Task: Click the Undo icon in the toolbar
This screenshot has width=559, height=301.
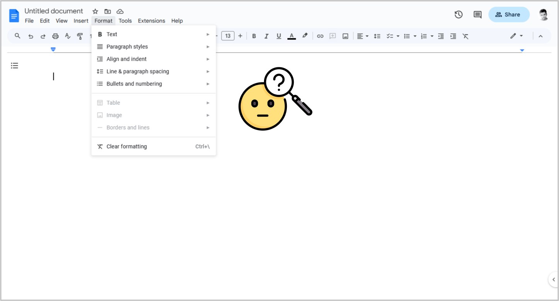Action: [x=31, y=36]
